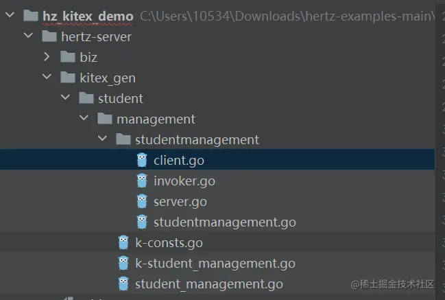Click the management folder icon

click(x=105, y=119)
